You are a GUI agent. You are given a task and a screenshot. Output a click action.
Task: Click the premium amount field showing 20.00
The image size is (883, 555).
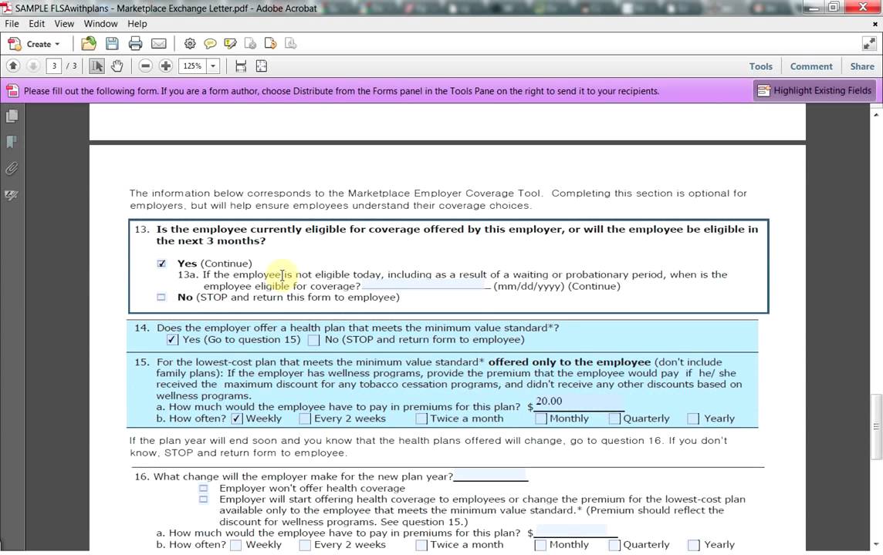578,402
